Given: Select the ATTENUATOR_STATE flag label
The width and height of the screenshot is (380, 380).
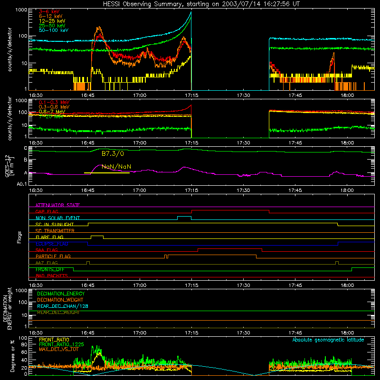Looking at the screenshot, I should [x=57, y=205].
